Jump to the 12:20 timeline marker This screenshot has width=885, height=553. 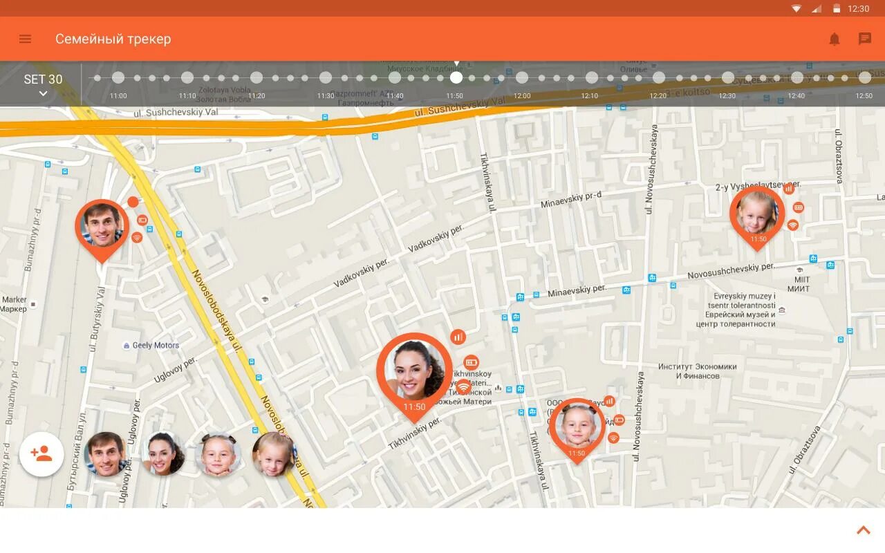coord(659,77)
